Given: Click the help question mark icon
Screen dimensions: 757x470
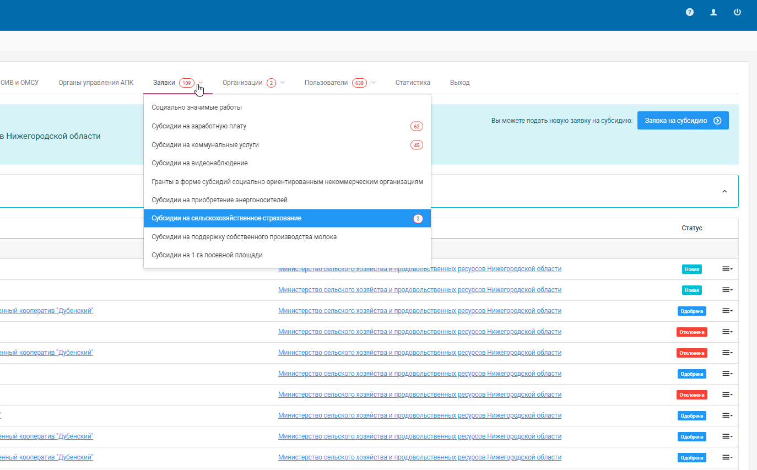Looking at the screenshot, I should click(x=689, y=12).
